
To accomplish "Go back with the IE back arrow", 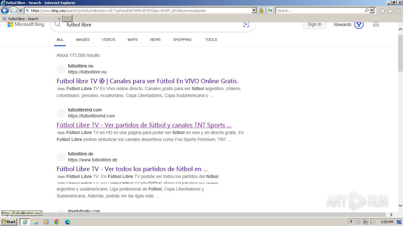I will tap(5, 11).
